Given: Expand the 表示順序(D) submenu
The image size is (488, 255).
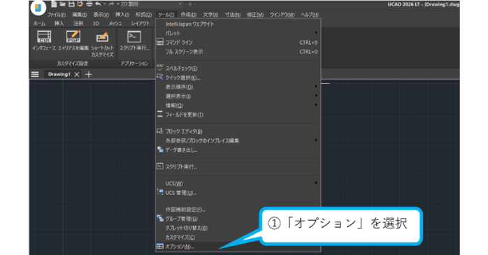Looking at the screenshot, I should click(x=238, y=87).
